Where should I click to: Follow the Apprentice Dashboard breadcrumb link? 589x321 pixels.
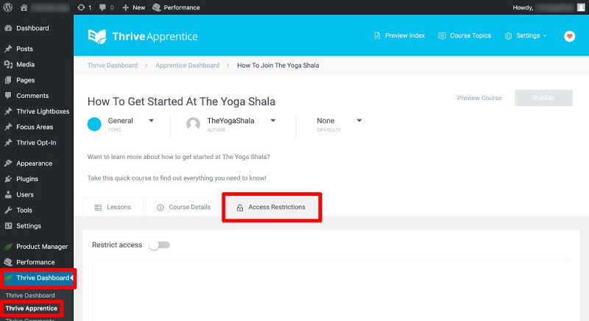[x=187, y=66]
